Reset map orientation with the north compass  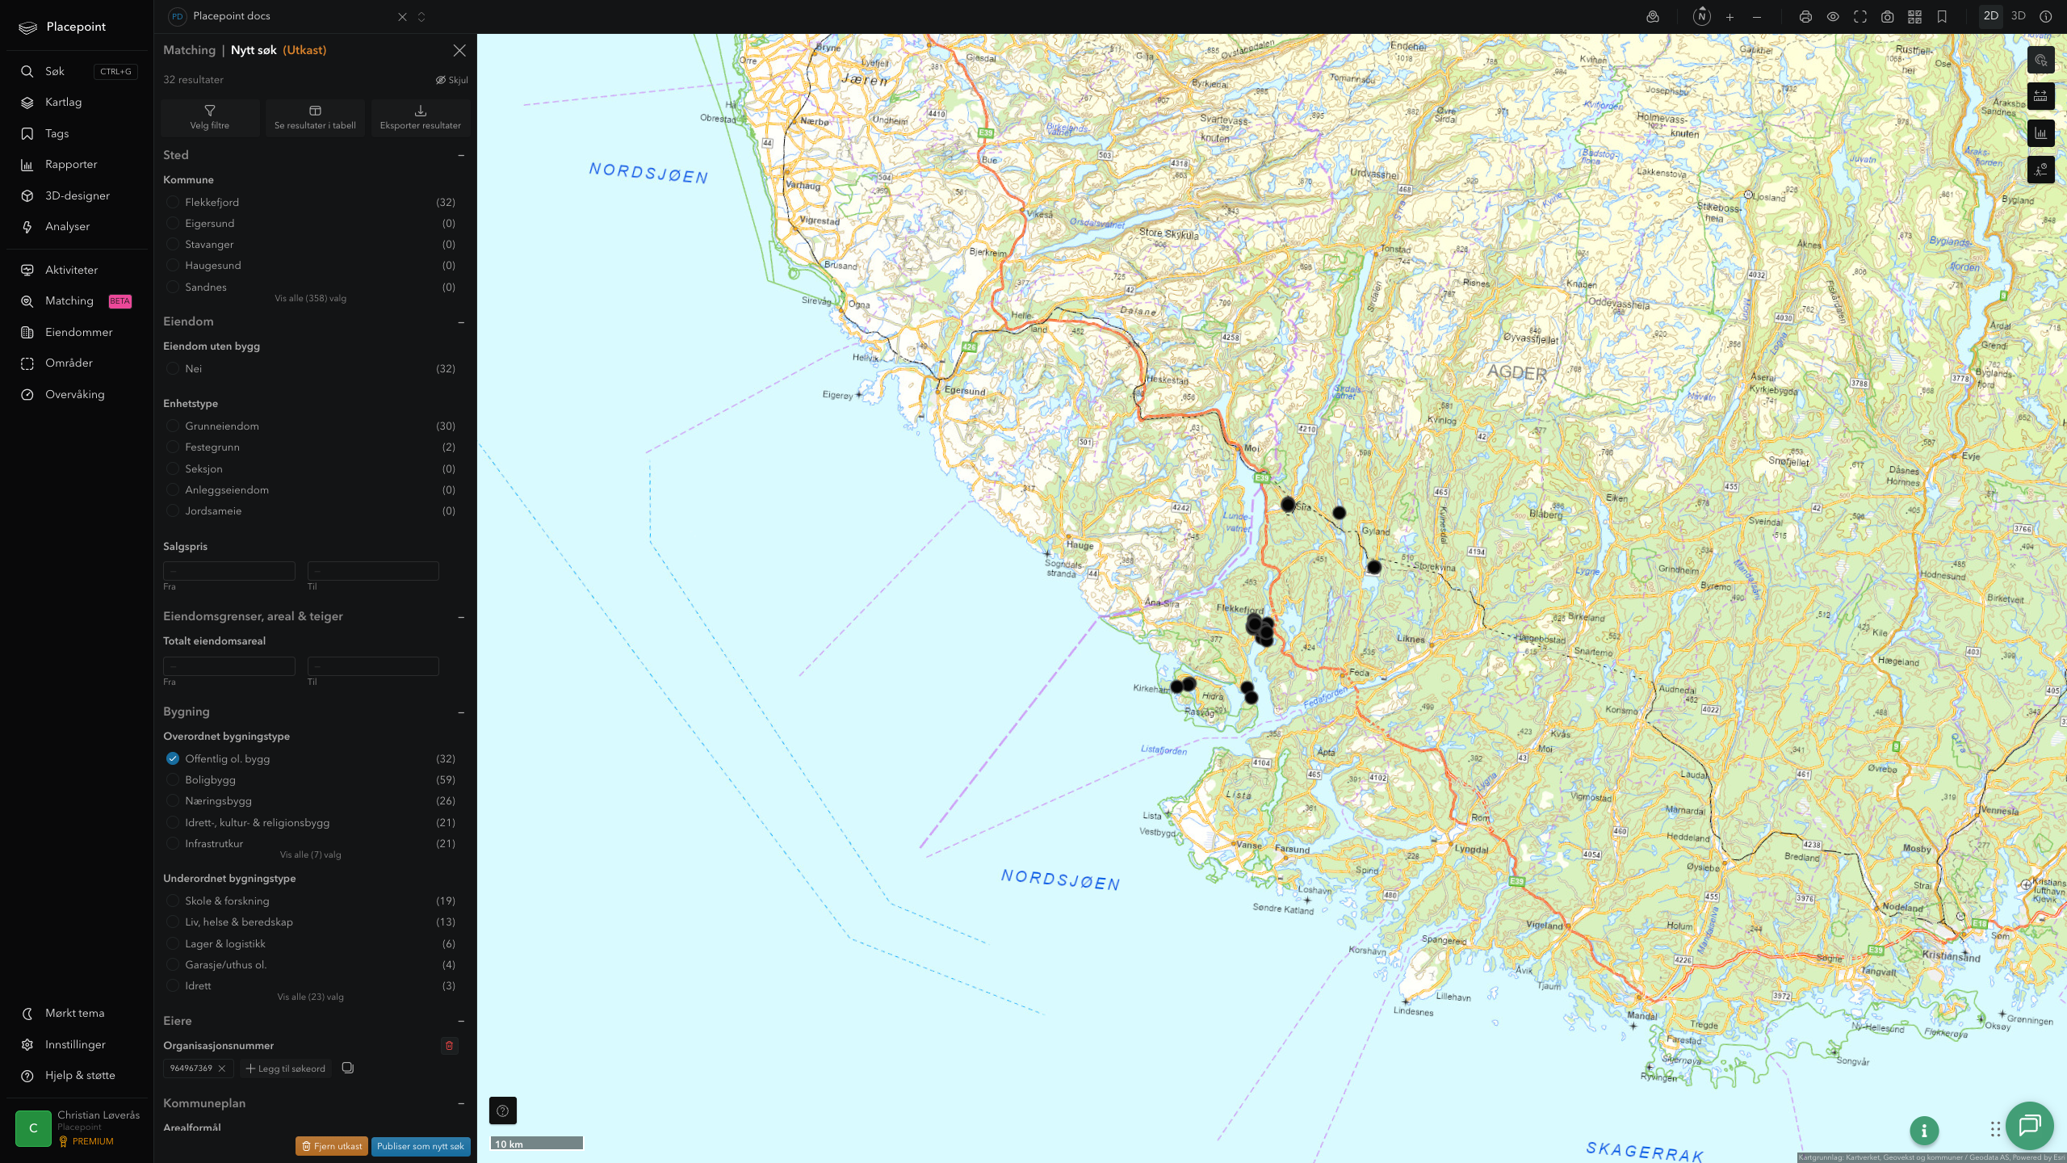point(1701,16)
